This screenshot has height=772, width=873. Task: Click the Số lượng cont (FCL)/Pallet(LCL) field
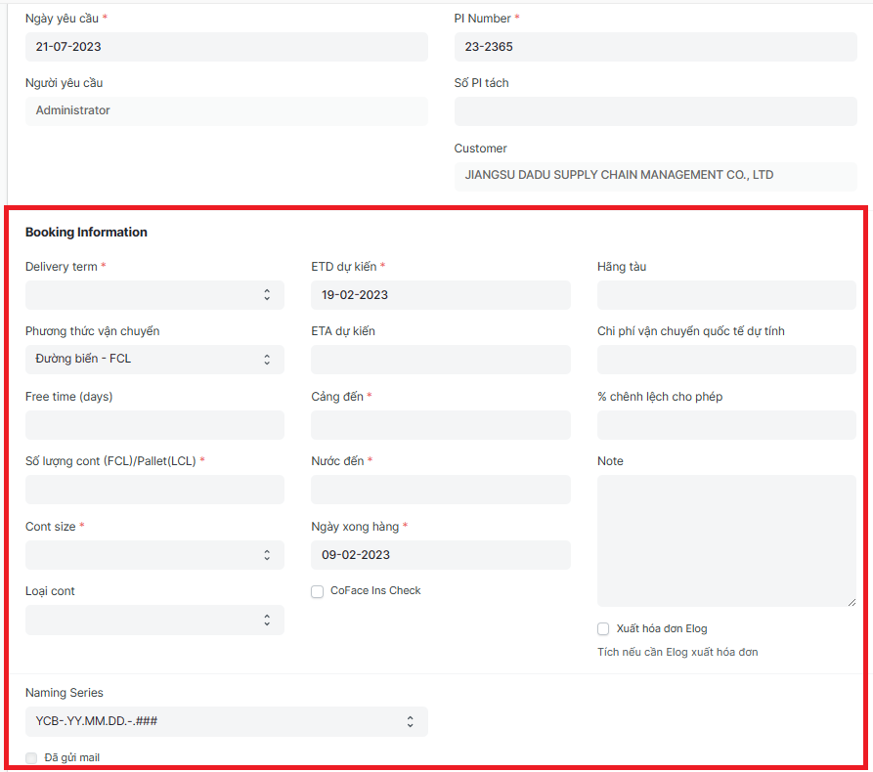(154, 490)
